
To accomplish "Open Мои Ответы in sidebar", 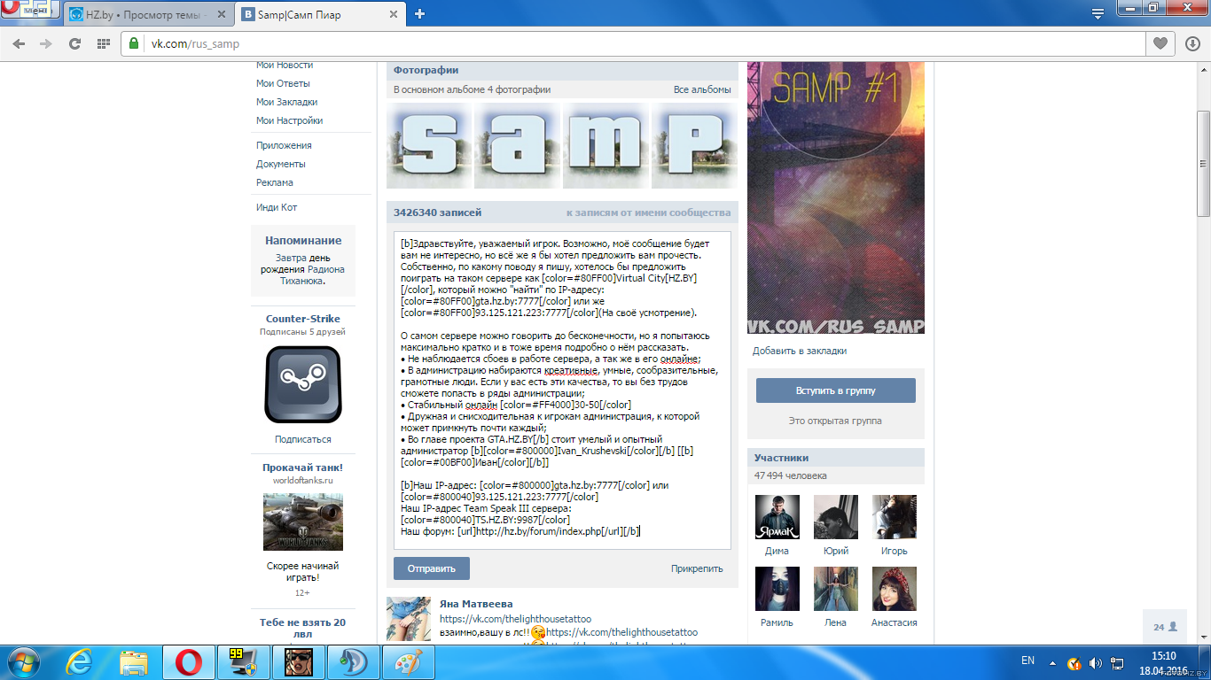I will [283, 83].
